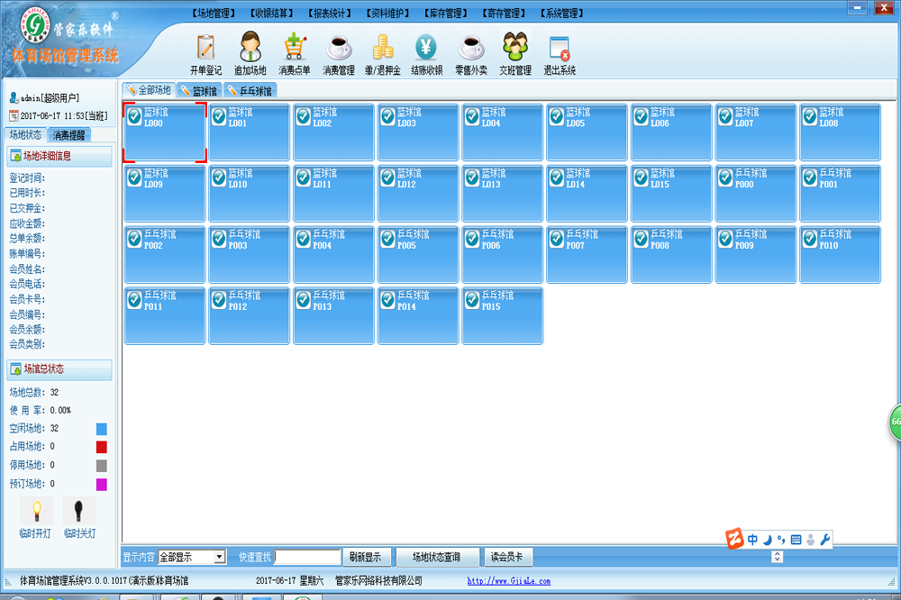Select table tennis court P007 tile

click(587, 255)
